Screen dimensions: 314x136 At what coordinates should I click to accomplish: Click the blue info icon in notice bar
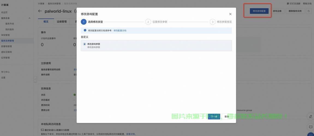pyautogui.click(x=85, y=30)
